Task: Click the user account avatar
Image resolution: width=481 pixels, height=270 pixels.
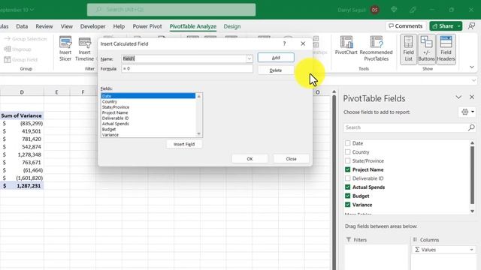Action: click(x=374, y=10)
